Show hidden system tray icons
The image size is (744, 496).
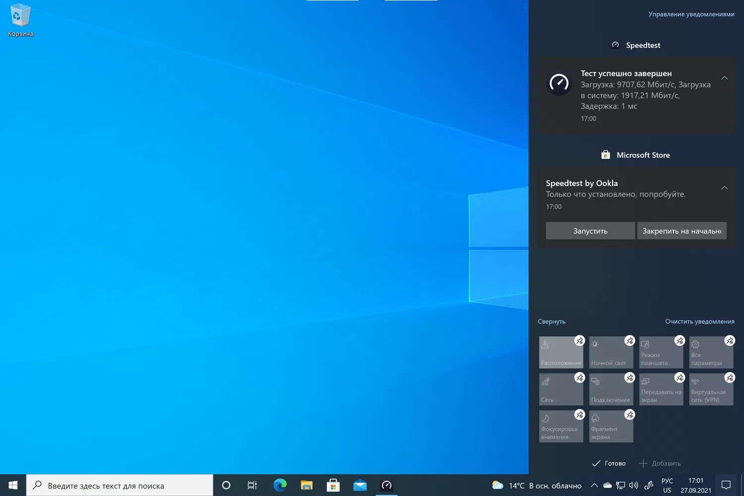(x=594, y=485)
